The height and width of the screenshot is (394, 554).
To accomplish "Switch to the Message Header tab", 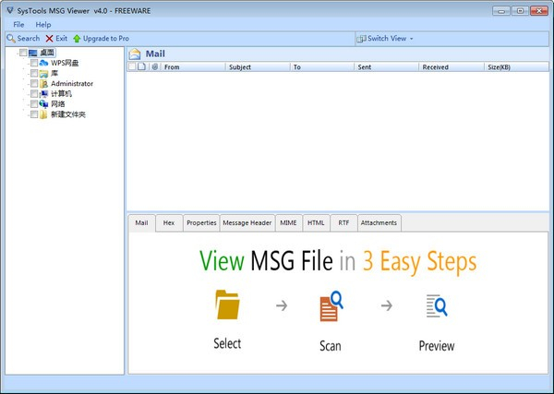I will (x=247, y=222).
